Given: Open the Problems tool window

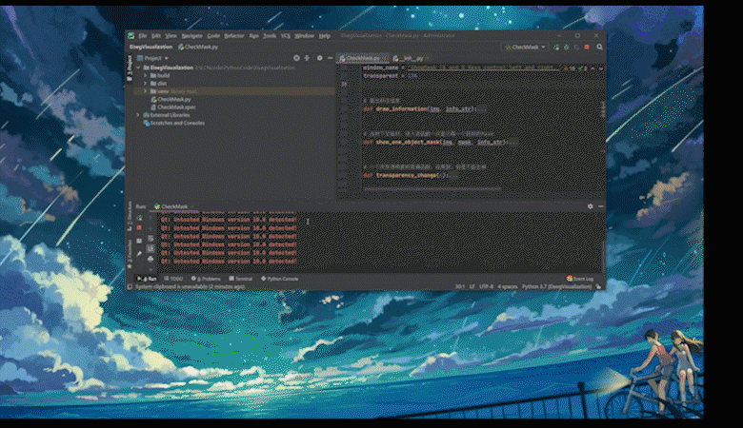Looking at the screenshot, I should 206,279.
